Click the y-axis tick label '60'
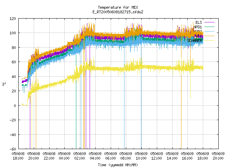The width and height of the screenshot is (225, 168). coord(14,62)
